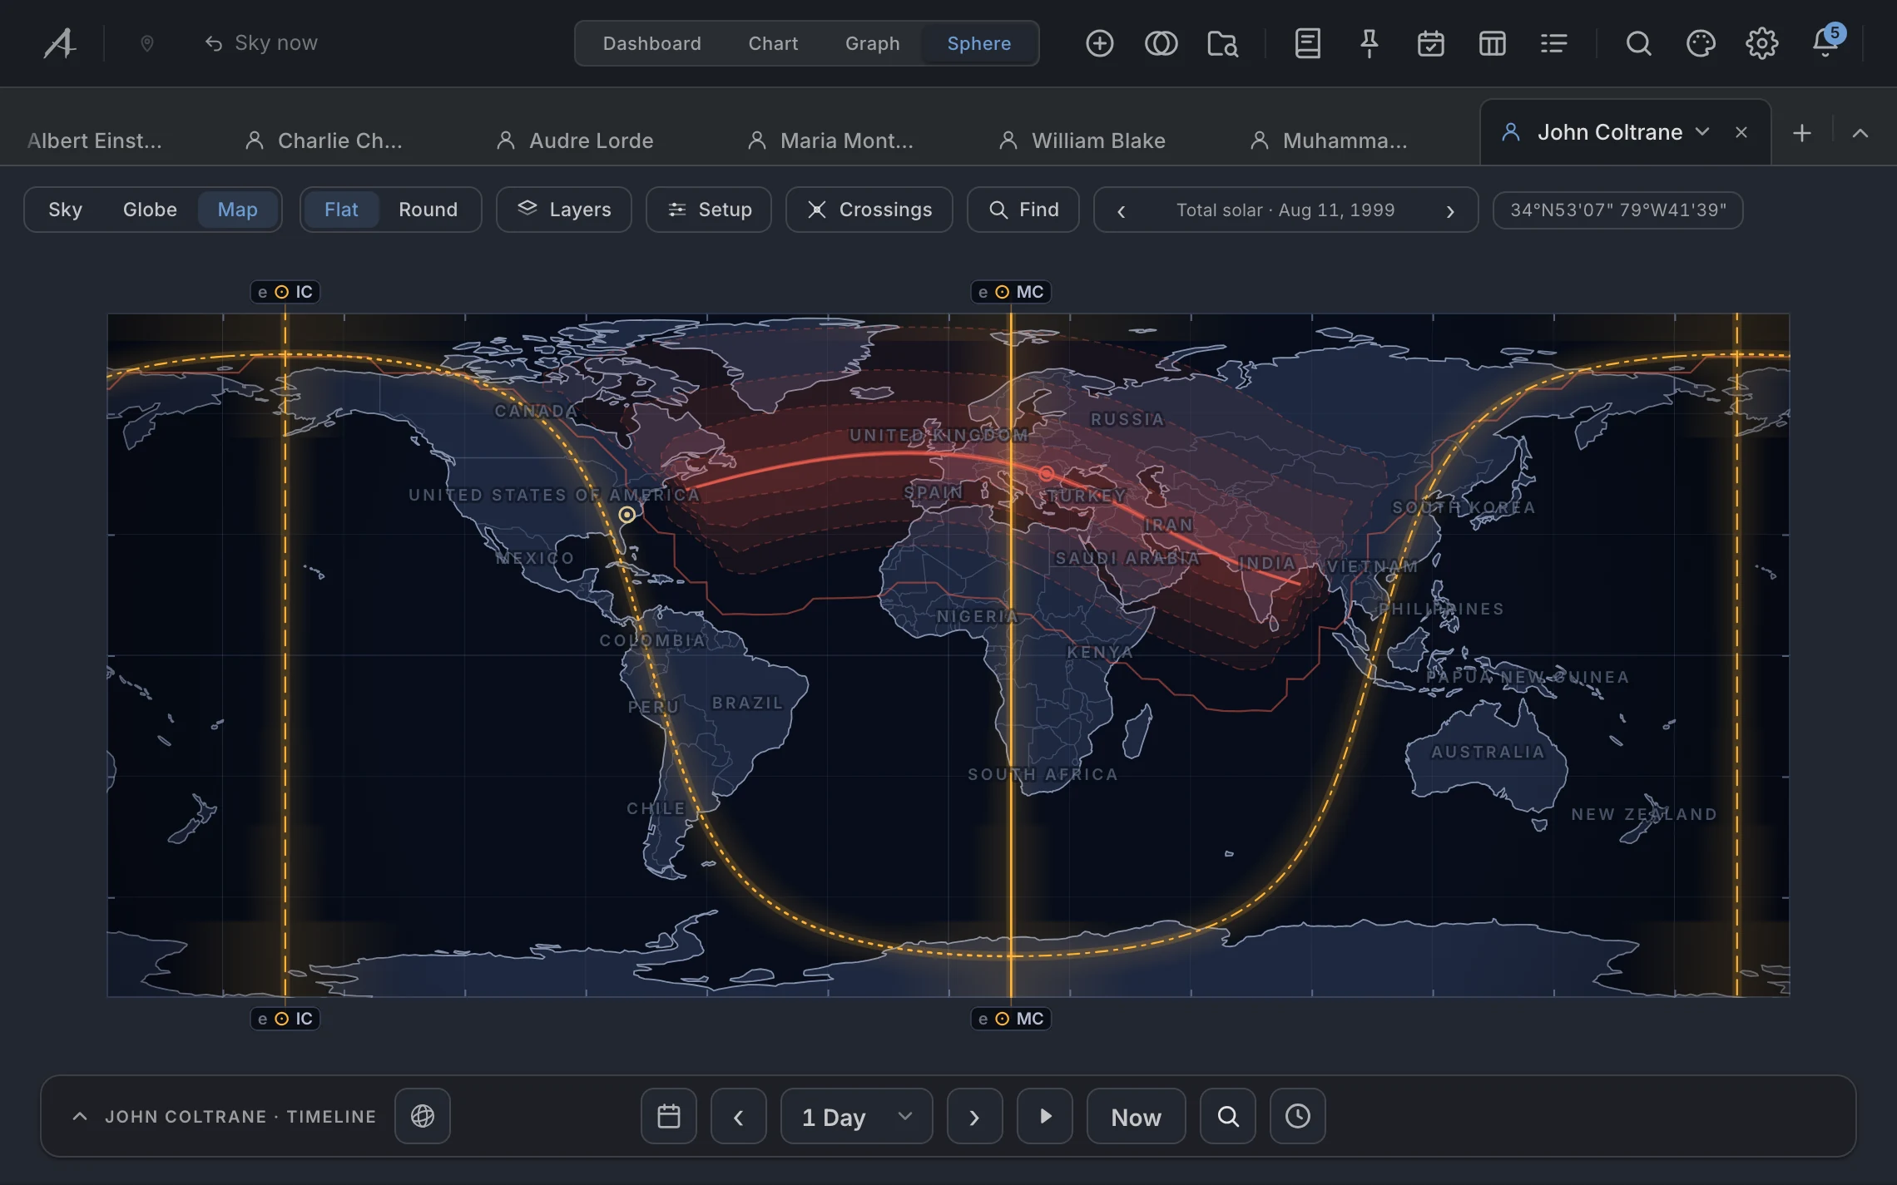Screen dimensions: 1897x1185
Task: Open the William Blake profile tab
Action: pyautogui.click(x=1082, y=141)
